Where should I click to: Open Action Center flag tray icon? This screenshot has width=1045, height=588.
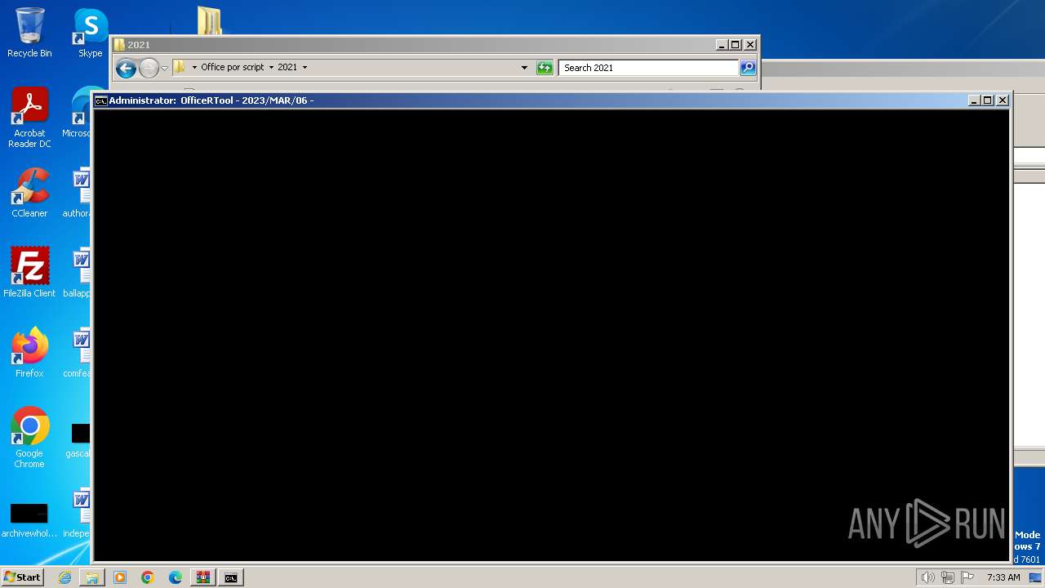click(967, 577)
